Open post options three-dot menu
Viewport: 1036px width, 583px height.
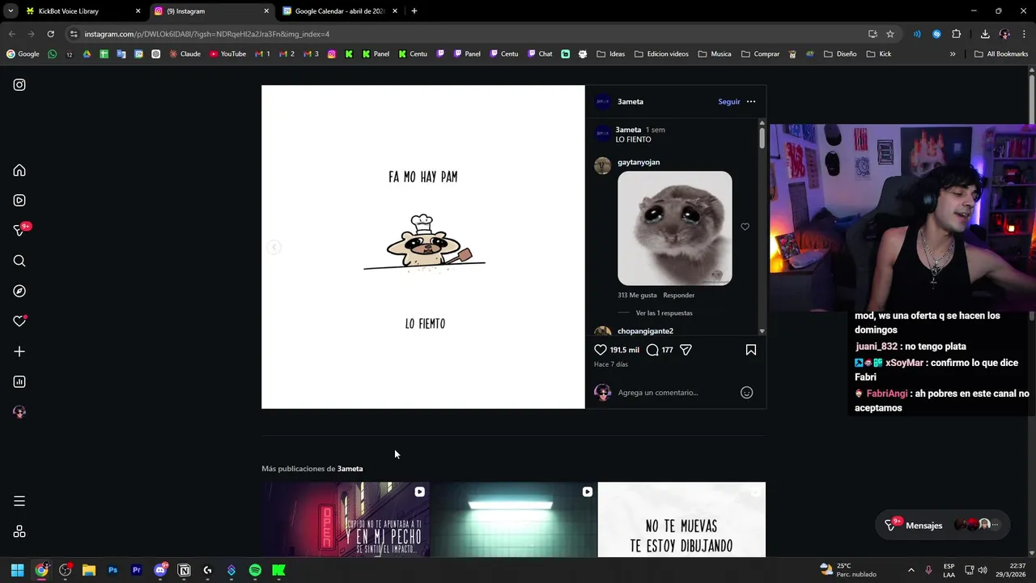(751, 102)
